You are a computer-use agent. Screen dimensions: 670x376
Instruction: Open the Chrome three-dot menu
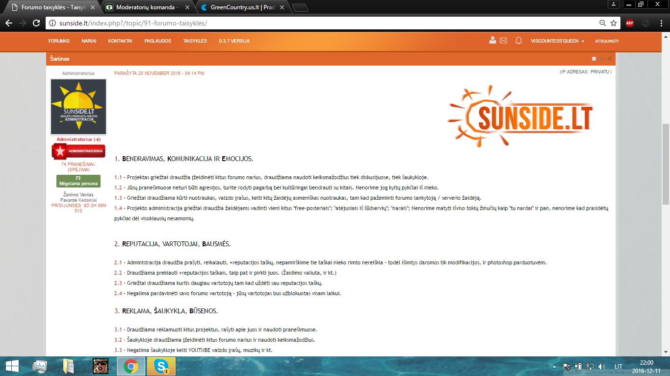click(661, 23)
